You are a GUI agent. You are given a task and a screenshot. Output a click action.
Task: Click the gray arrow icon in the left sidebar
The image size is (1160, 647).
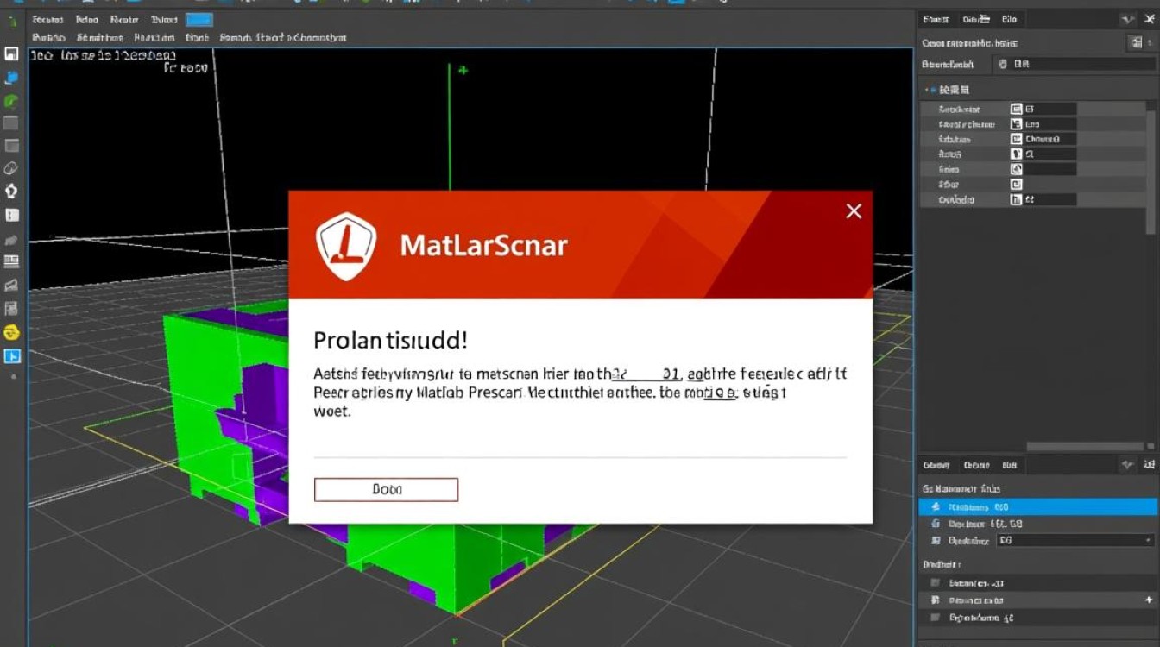[x=11, y=239]
